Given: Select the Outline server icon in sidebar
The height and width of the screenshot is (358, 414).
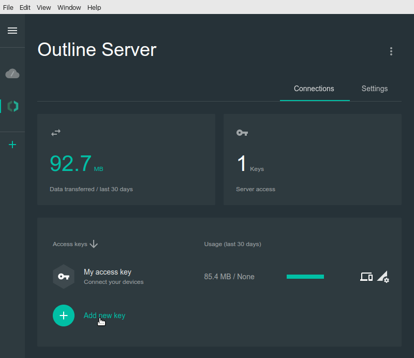Looking at the screenshot, I should point(12,106).
